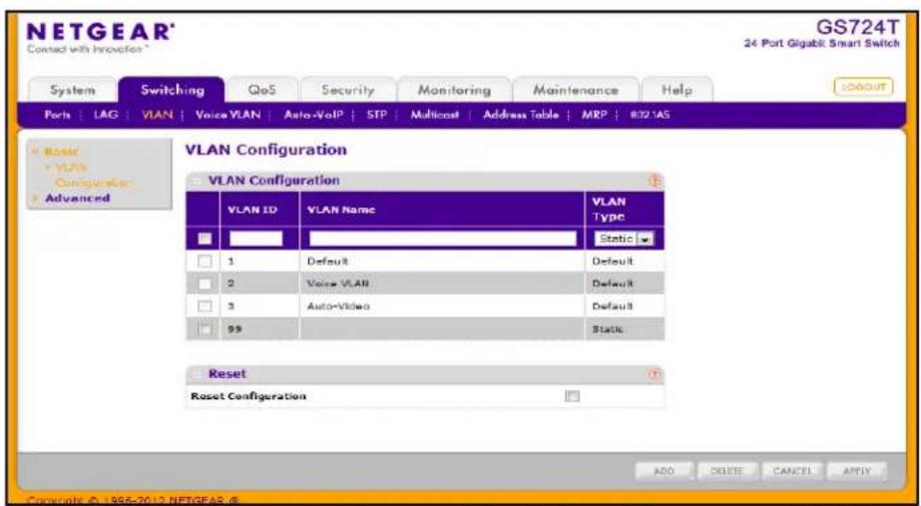
Task: Open the Multicast submenu
Action: click(x=435, y=115)
